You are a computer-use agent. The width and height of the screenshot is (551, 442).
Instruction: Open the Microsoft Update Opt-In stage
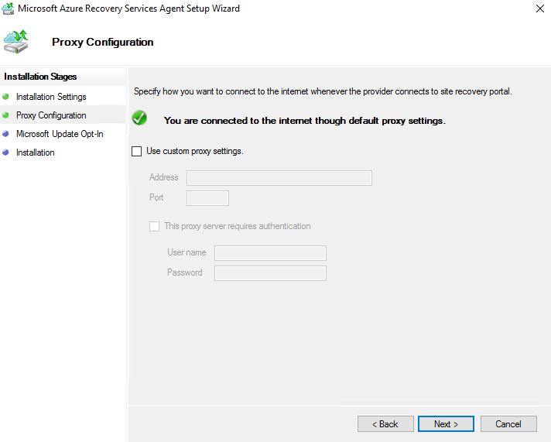tap(60, 134)
